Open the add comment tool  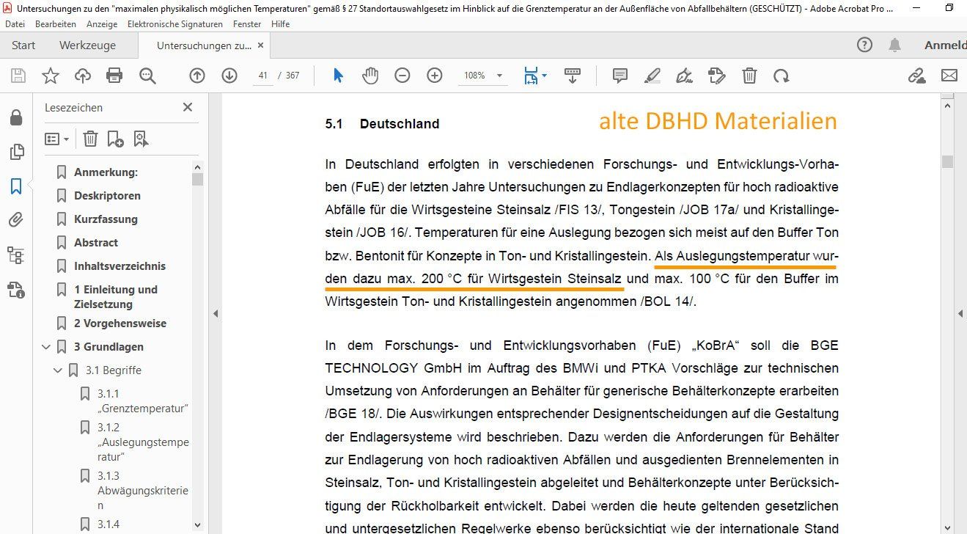(x=619, y=75)
